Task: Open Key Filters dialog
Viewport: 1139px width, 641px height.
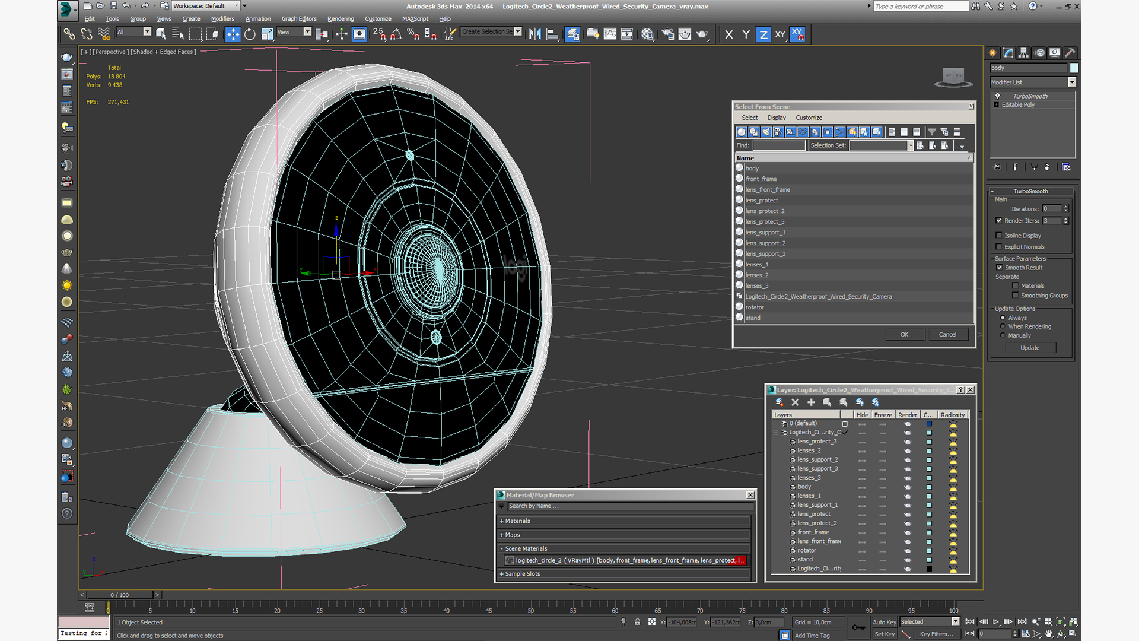Action: (936, 634)
